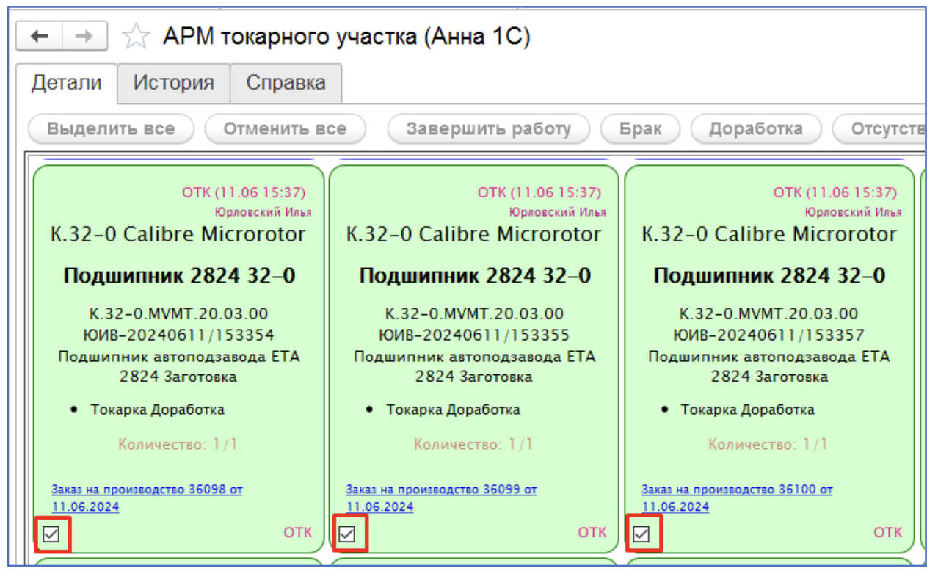Image resolution: width=938 pixels, height=574 pixels.
Task: Open link Заказ на производство 36098
Action: coord(147,489)
